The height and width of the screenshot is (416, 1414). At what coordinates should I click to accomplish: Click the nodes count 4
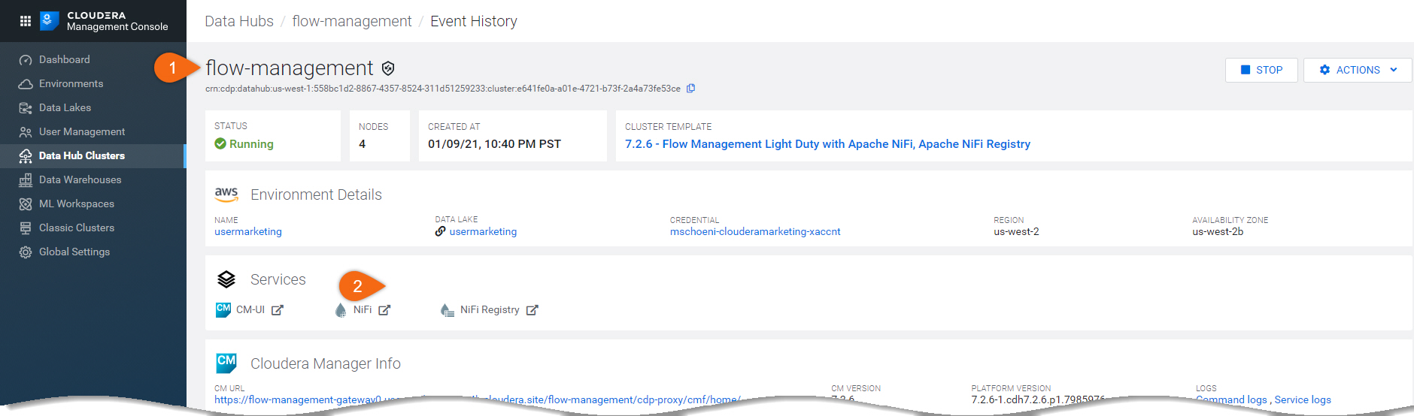(362, 143)
